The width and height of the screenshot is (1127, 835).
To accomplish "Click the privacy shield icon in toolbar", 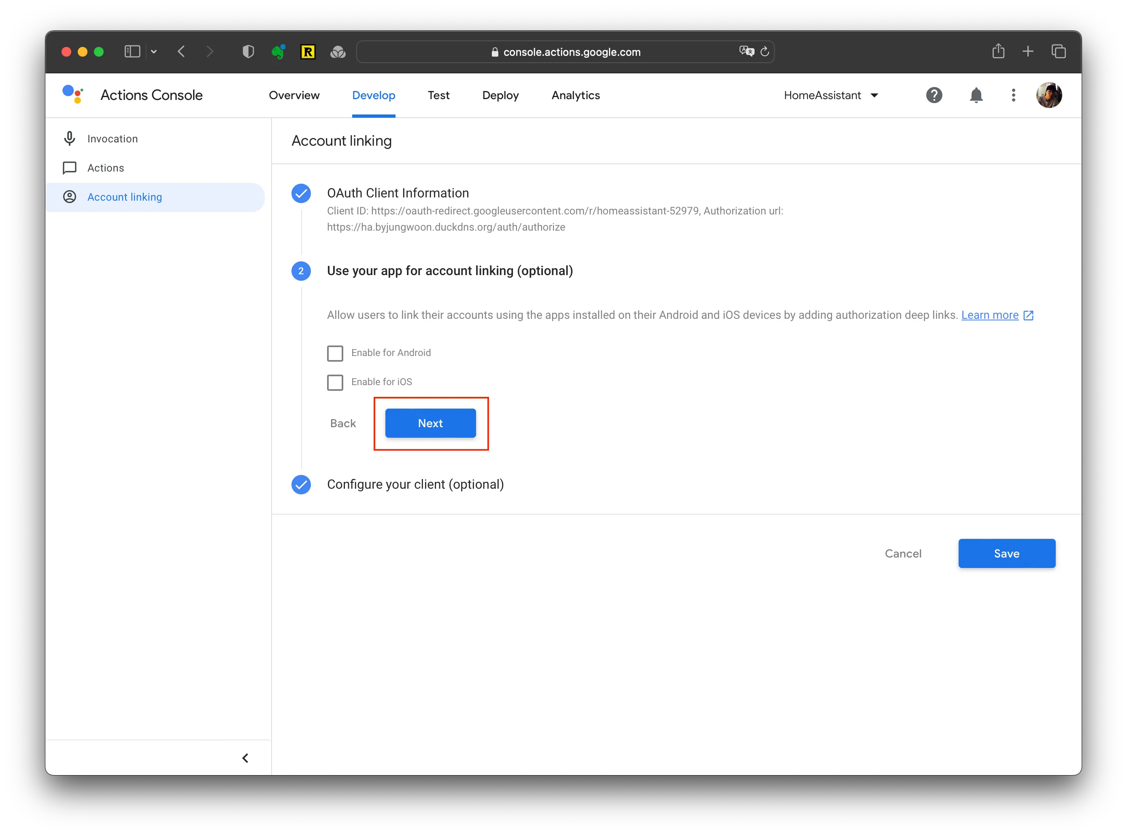I will pyautogui.click(x=248, y=51).
